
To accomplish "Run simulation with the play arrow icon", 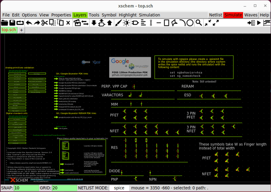I will click(x=258, y=23).
